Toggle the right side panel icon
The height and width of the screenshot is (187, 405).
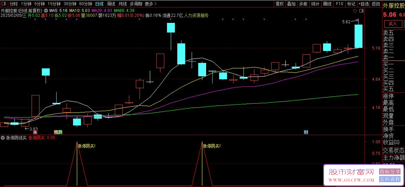tap(361, 11)
